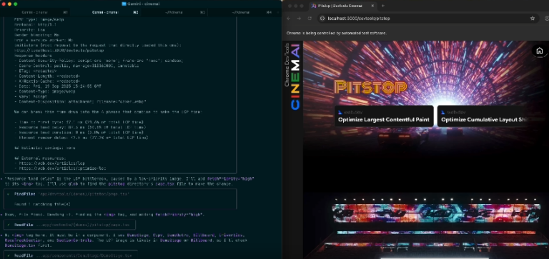Click 'Found 1 matching file(s)' text
The width and height of the screenshot is (549, 259).
coord(42,204)
